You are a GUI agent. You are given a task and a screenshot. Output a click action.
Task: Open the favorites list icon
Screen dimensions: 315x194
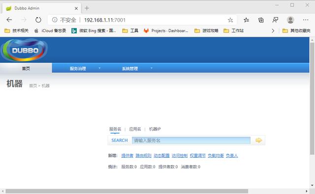click(246, 20)
